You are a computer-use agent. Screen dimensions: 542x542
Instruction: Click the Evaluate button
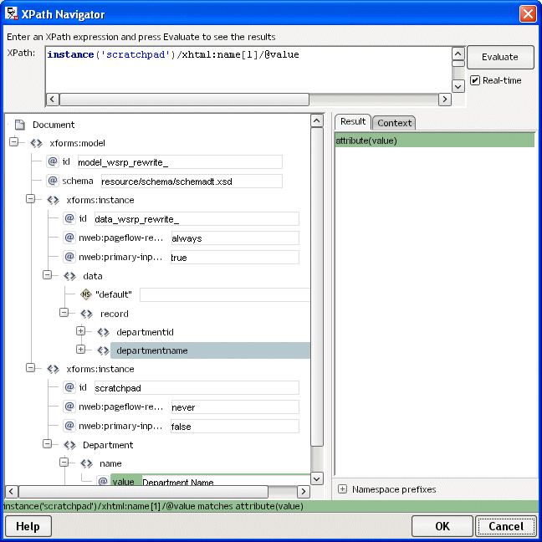point(500,57)
